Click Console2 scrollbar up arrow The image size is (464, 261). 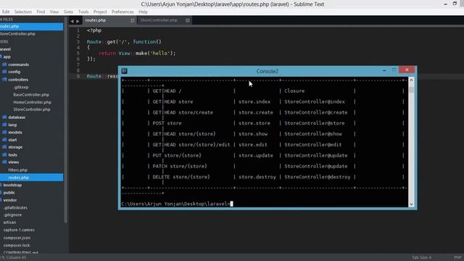[x=411, y=80]
